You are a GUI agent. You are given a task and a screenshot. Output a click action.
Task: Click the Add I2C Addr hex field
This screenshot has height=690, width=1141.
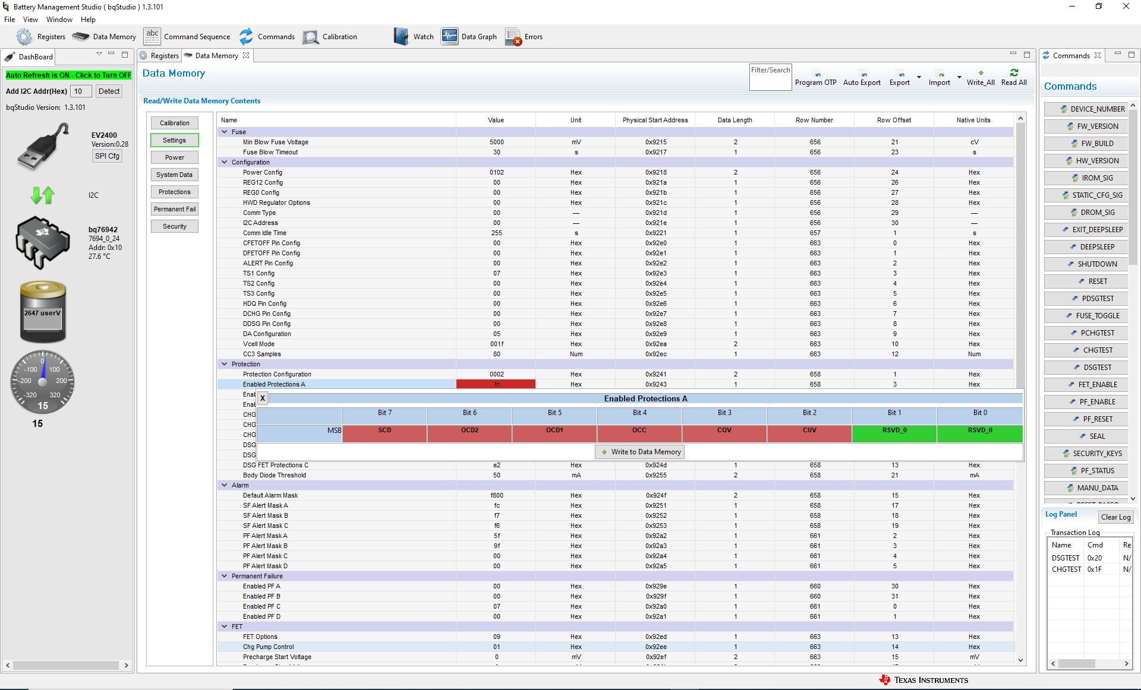point(81,91)
